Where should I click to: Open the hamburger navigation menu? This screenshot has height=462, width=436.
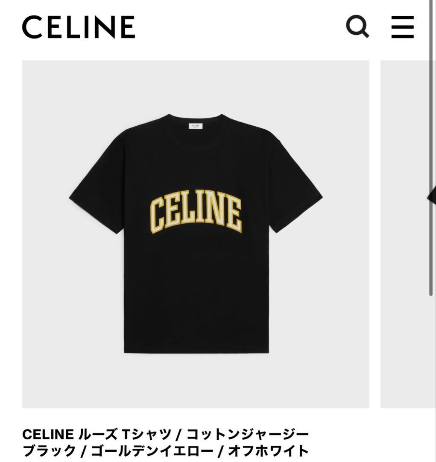pos(402,27)
